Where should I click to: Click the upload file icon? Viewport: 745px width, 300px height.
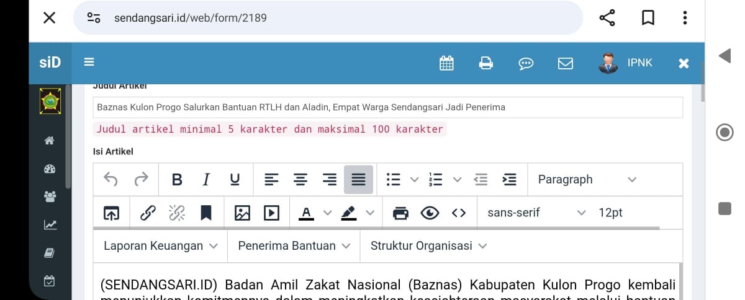111,213
